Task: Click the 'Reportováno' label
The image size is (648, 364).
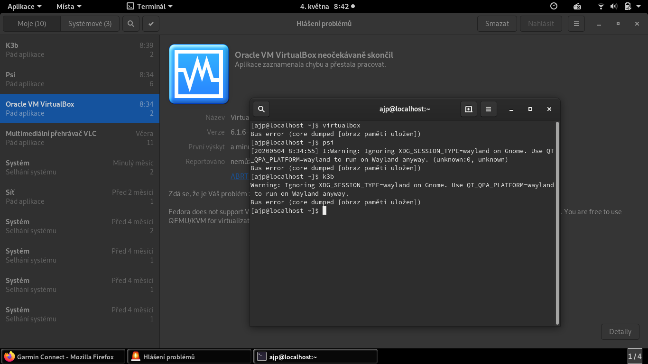Action: point(205,162)
